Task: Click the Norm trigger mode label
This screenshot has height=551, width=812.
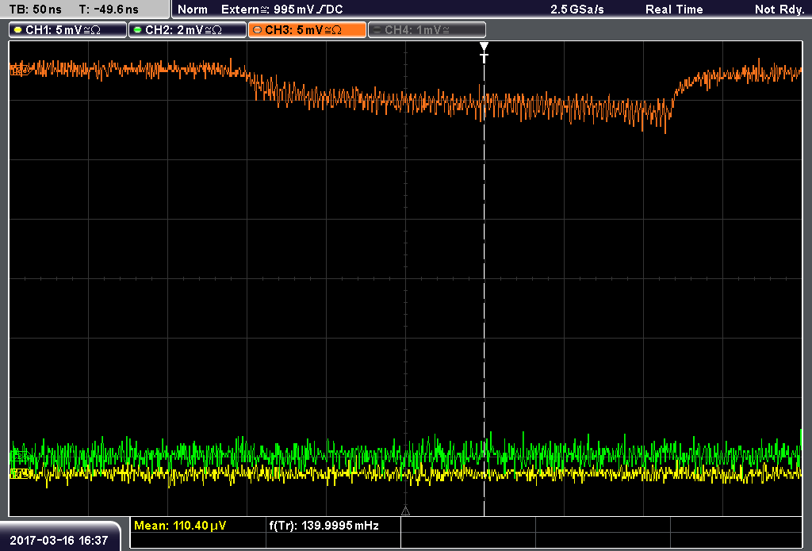Action: (193, 10)
